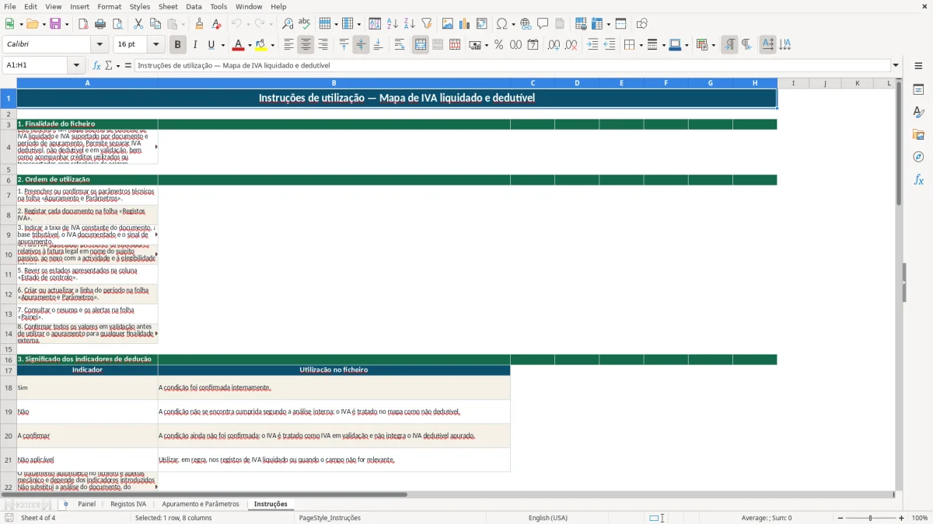
Task: Clear direct formatting
Action: click(217, 24)
